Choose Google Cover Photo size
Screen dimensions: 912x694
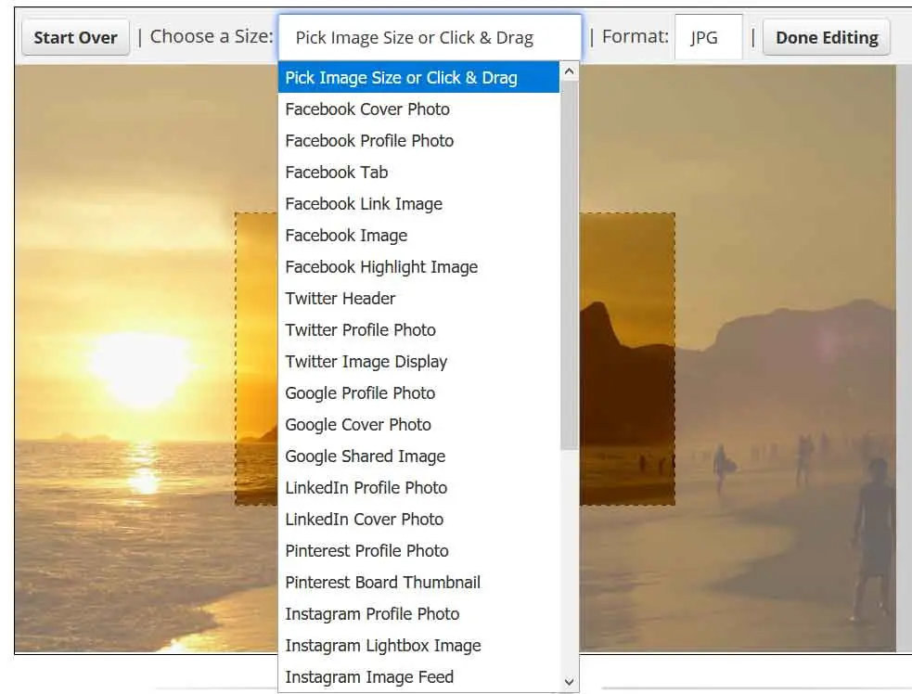[x=418, y=425]
